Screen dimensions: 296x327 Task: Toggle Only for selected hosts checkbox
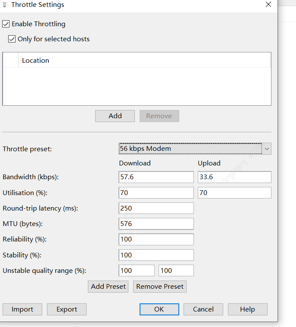[12, 39]
